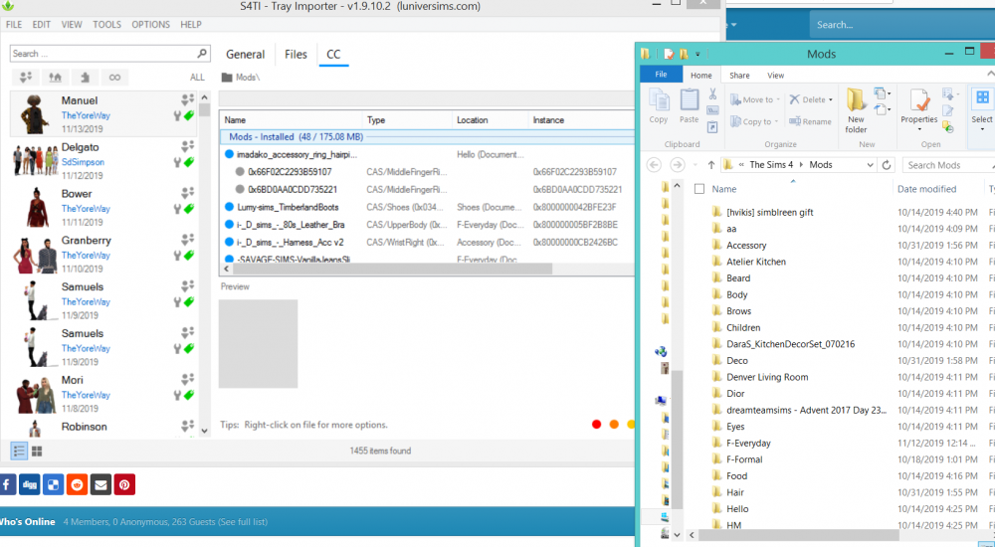The height and width of the screenshot is (547, 995).
Task: Sort CC list by Instance column
Action: [x=548, y=120]
